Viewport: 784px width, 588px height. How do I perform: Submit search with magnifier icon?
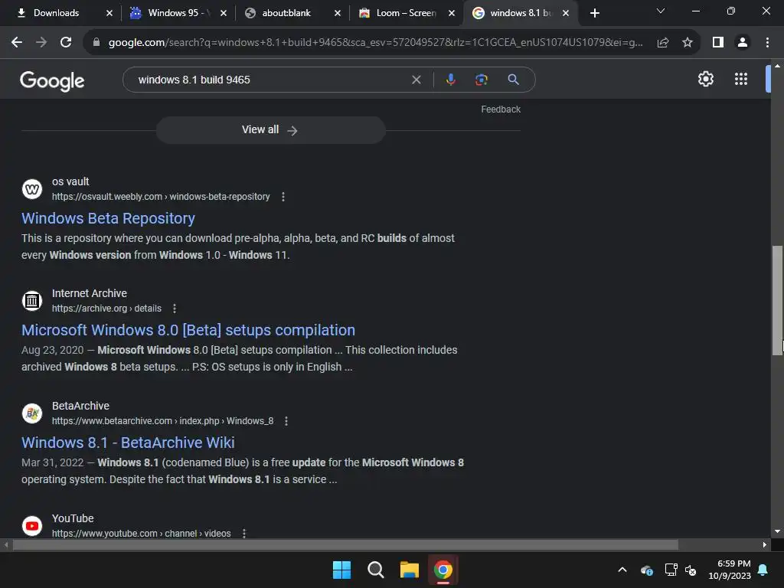[513, 80]
